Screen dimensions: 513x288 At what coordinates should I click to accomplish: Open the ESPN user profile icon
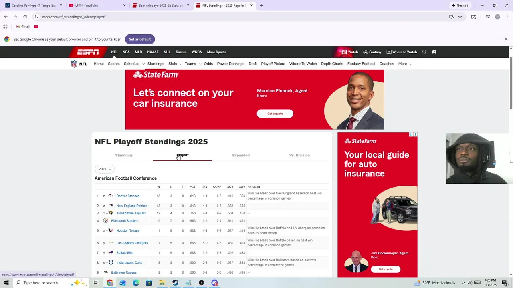[434, 52]
